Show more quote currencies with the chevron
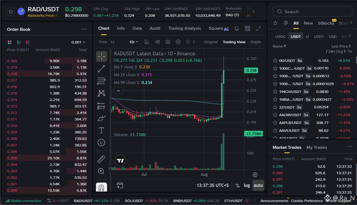 tap(350, 36)
